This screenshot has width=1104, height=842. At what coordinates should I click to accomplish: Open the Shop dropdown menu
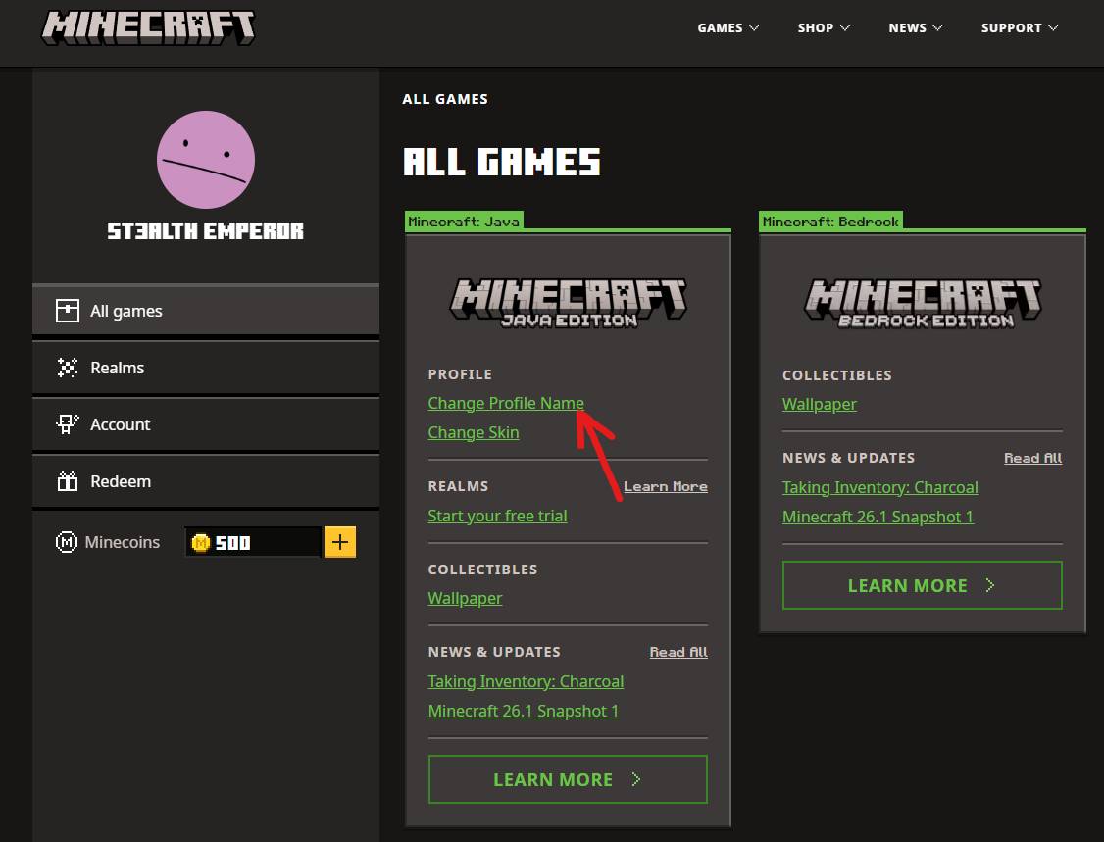coord(823,27)
